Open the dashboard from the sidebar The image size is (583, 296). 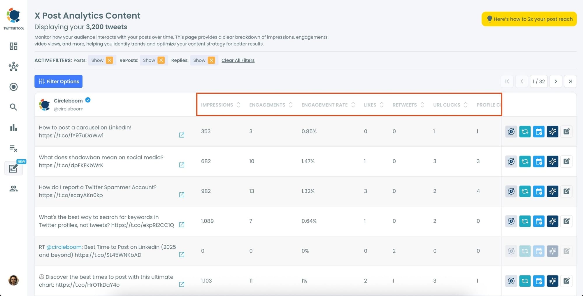13,46
